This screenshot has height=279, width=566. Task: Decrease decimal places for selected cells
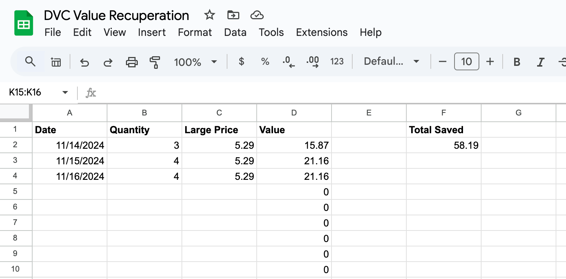[x=289, y=62]
